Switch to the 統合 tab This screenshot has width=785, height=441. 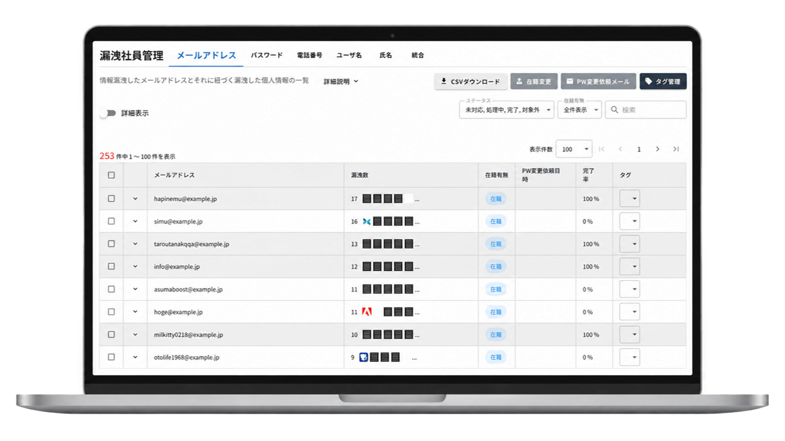tap(417, 55)
